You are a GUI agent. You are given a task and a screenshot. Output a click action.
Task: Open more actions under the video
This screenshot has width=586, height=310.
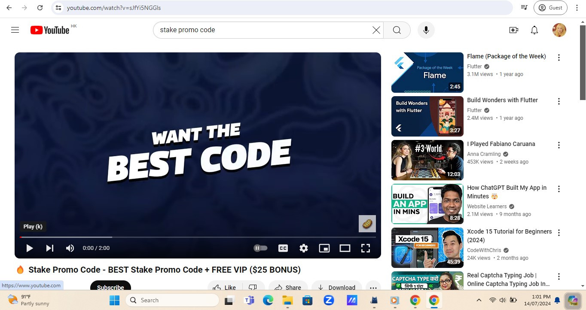(373, 286)
